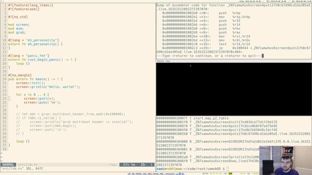The image size is (312, 175).
Task: Click the 'push %r15' instruction in gdb
Action: tap(201, 21)
